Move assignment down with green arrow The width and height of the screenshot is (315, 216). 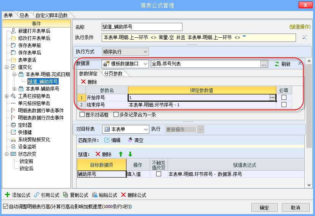(130, 154)
